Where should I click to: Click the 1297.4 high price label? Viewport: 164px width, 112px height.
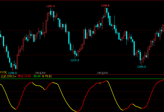pos(50,6)
